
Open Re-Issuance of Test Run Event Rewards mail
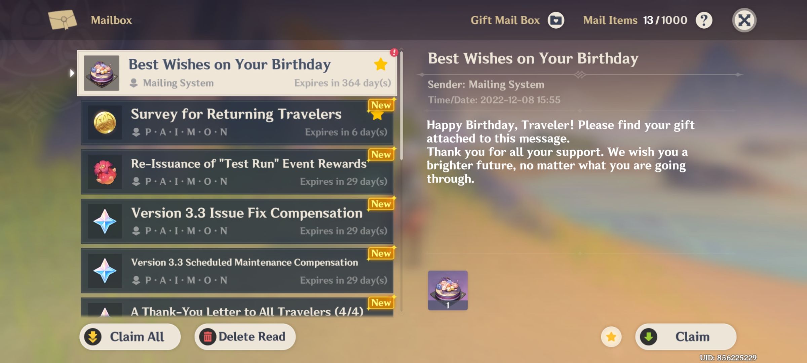[x=237, y=172]
